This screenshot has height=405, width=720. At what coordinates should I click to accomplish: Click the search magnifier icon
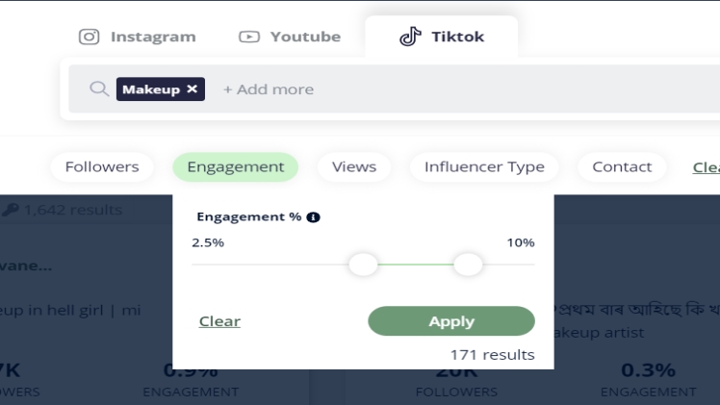tap(98, 89)
